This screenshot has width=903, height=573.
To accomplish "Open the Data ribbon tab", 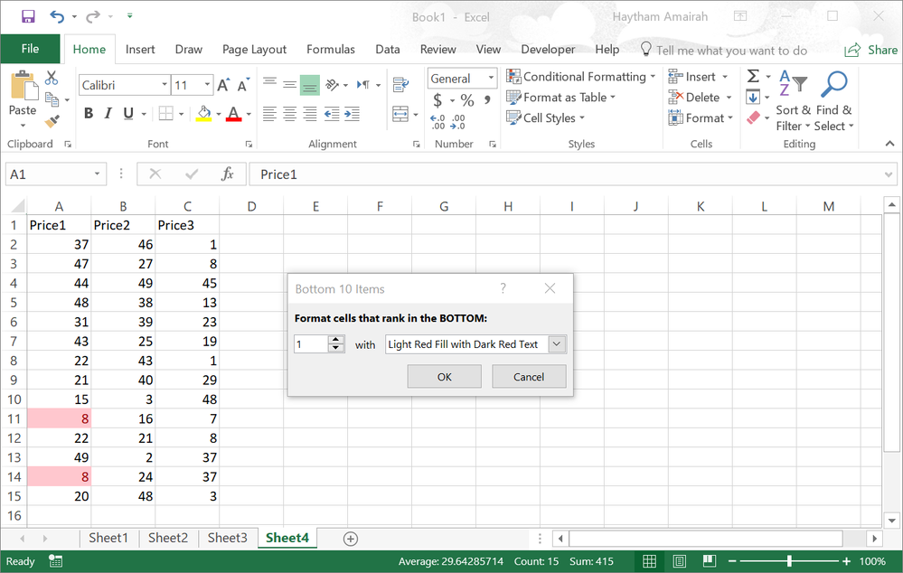I will click(388, 50).
